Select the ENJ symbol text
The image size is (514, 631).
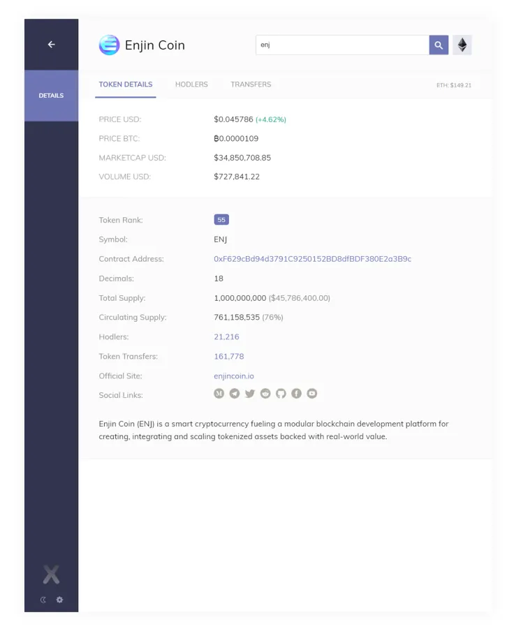click(221, 239)
